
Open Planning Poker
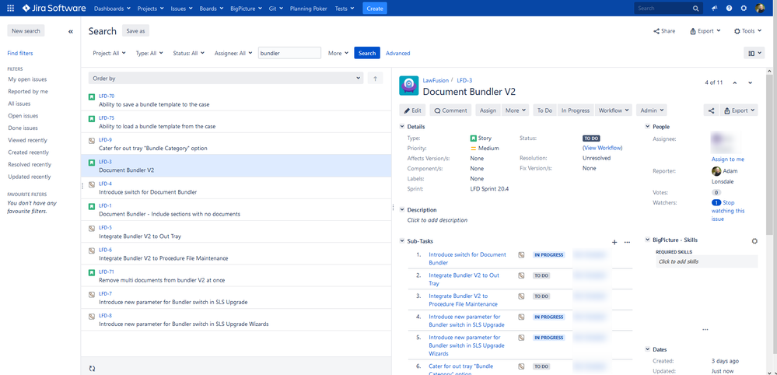coord(310,9)
